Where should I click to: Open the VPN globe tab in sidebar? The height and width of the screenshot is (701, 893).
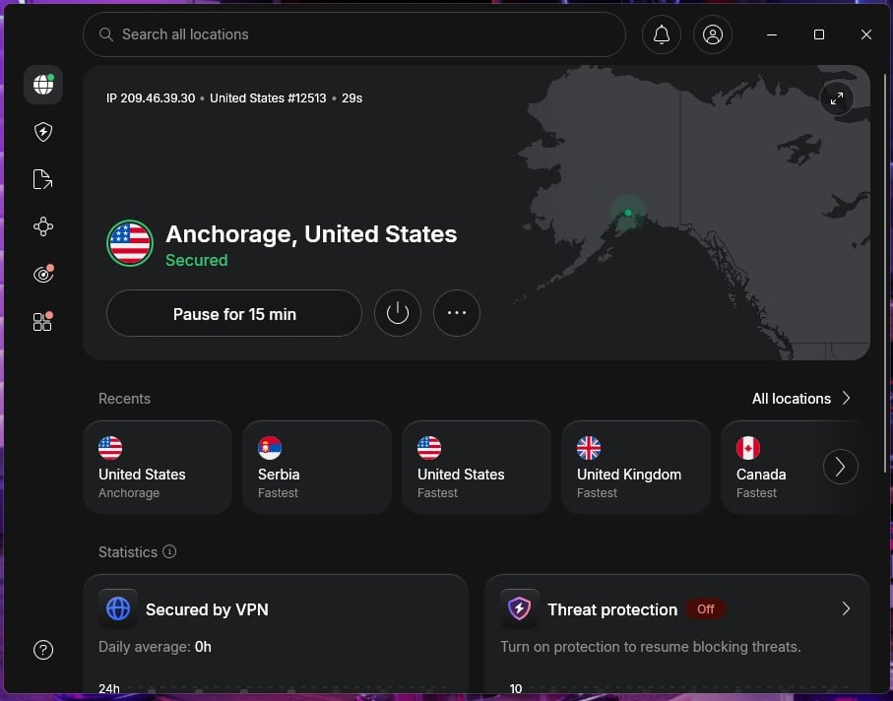point(43,85)
